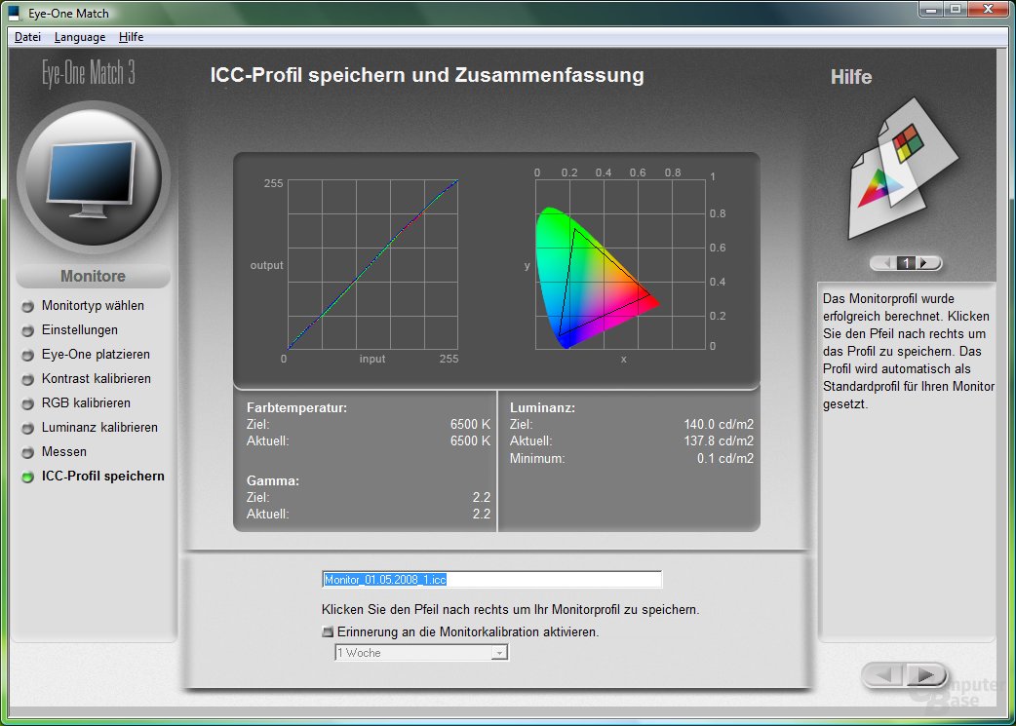This screenshot has height=726, width=1016.
Task: Close the Eye-One Match window
Action: [989, 9]
